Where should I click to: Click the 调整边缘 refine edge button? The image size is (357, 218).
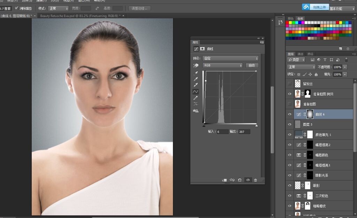(139, 8)
